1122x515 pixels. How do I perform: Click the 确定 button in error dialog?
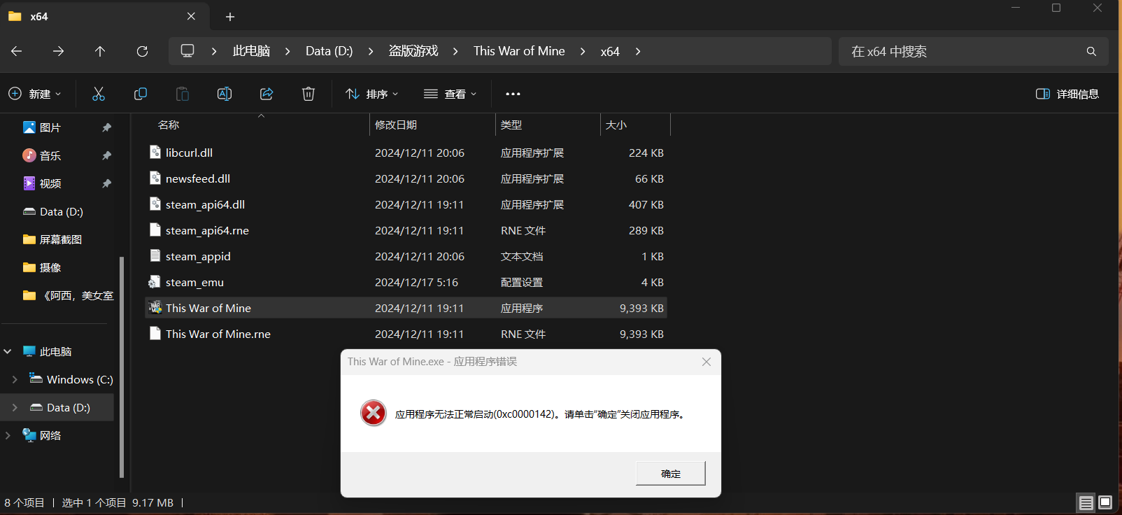(x=670, y=473)
